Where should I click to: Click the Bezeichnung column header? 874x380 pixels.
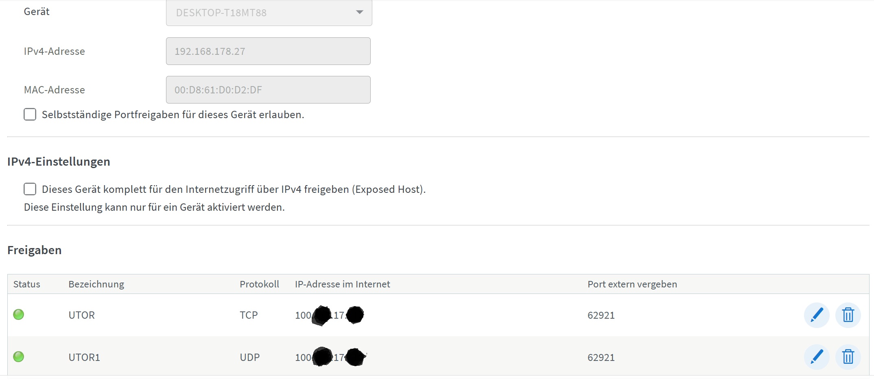pos(96,284)
